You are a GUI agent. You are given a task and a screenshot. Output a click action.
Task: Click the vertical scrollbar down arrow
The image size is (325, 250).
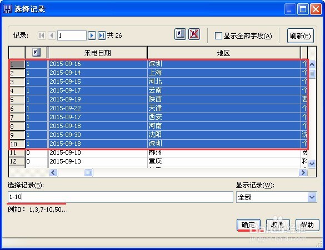pyautogui.click(x=312, y=164)
